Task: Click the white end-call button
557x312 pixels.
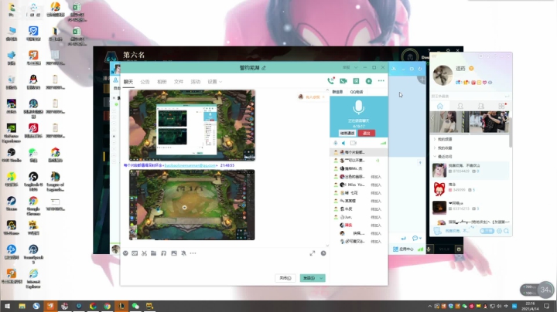Action: click(347, 134)
